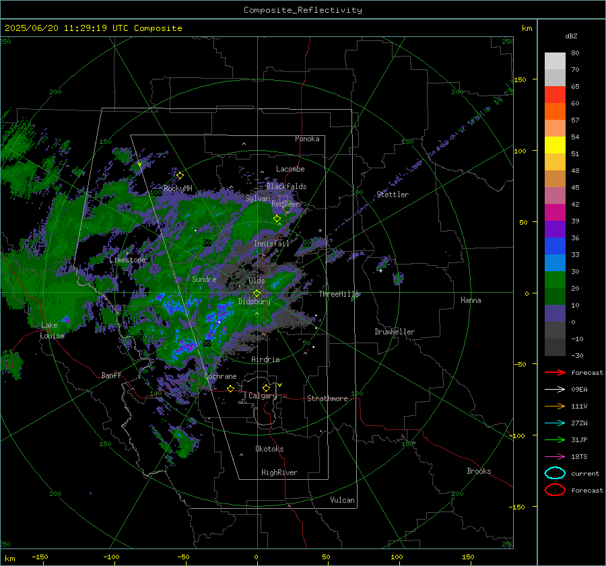
Task: Click the 09EA legend label
Action: pos(579,390)
